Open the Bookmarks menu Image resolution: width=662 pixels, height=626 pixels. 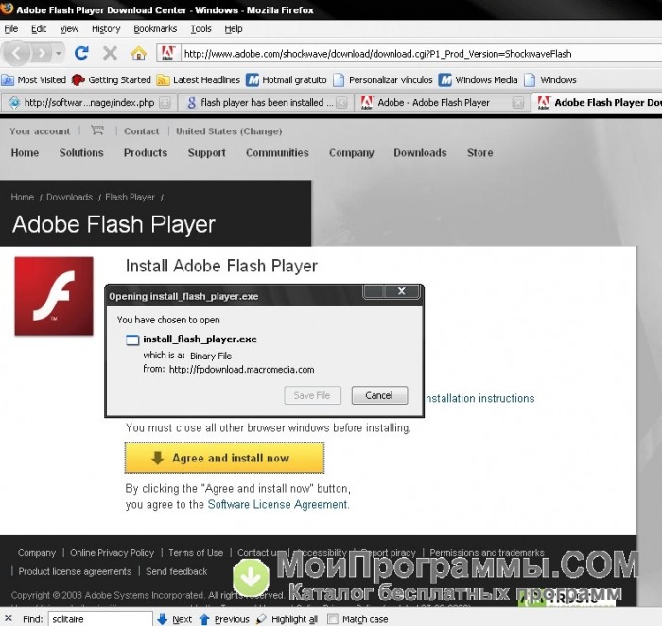155,28
